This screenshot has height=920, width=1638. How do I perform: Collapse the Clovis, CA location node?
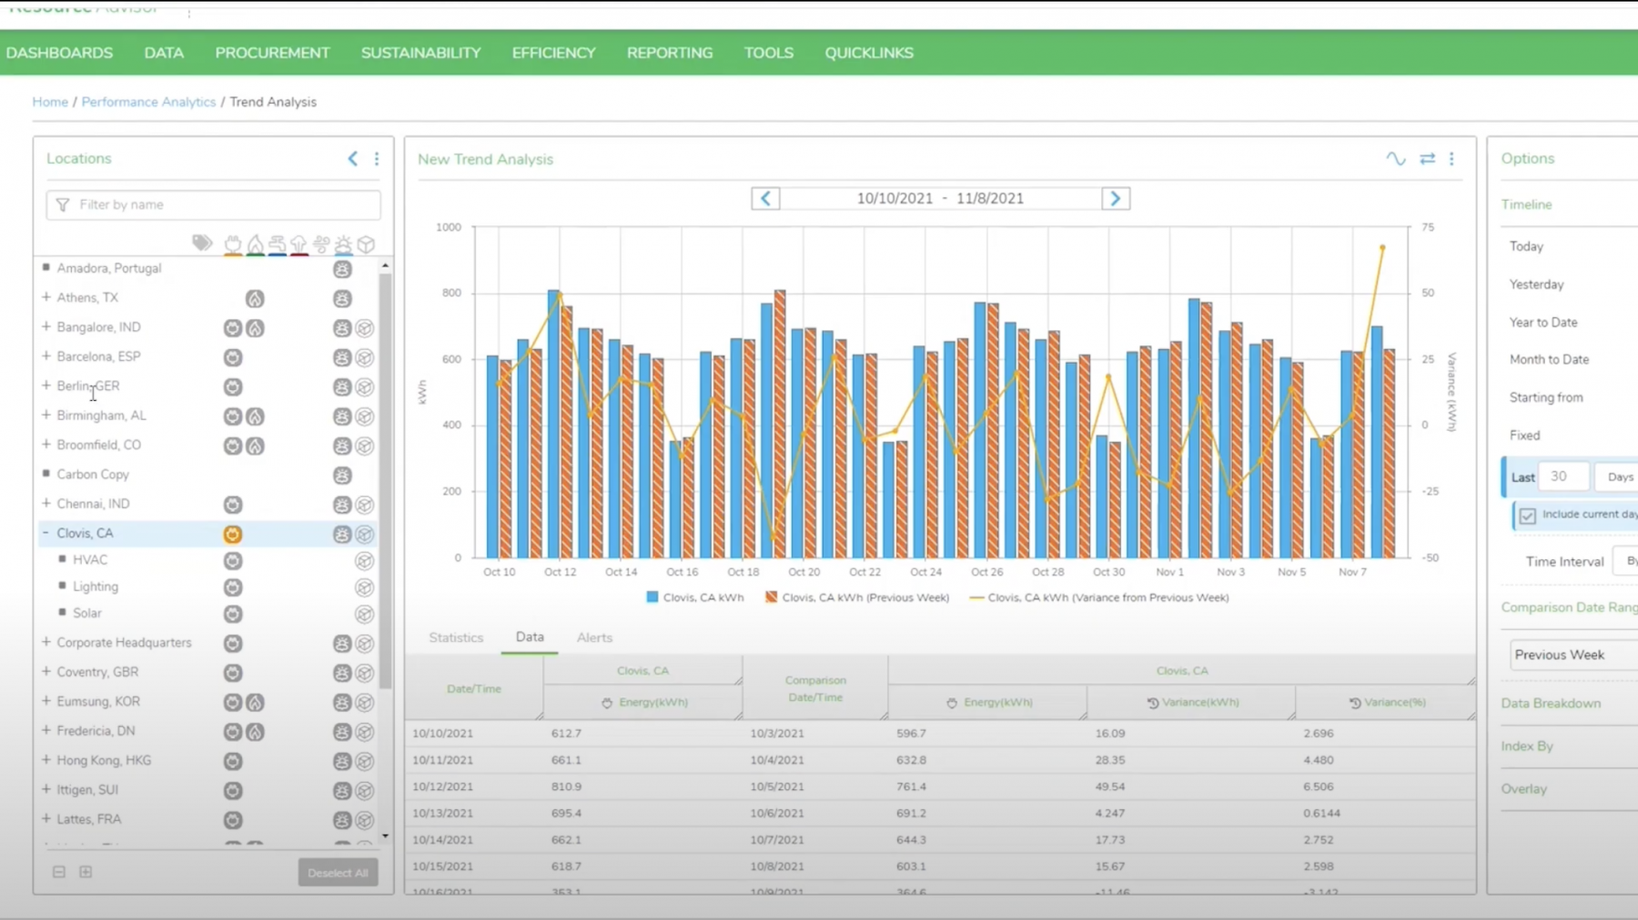click(x=46, y=533)
